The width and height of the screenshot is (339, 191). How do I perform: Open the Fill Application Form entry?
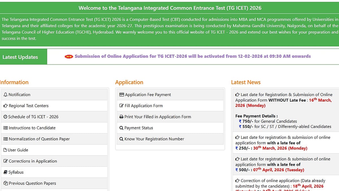144,106
